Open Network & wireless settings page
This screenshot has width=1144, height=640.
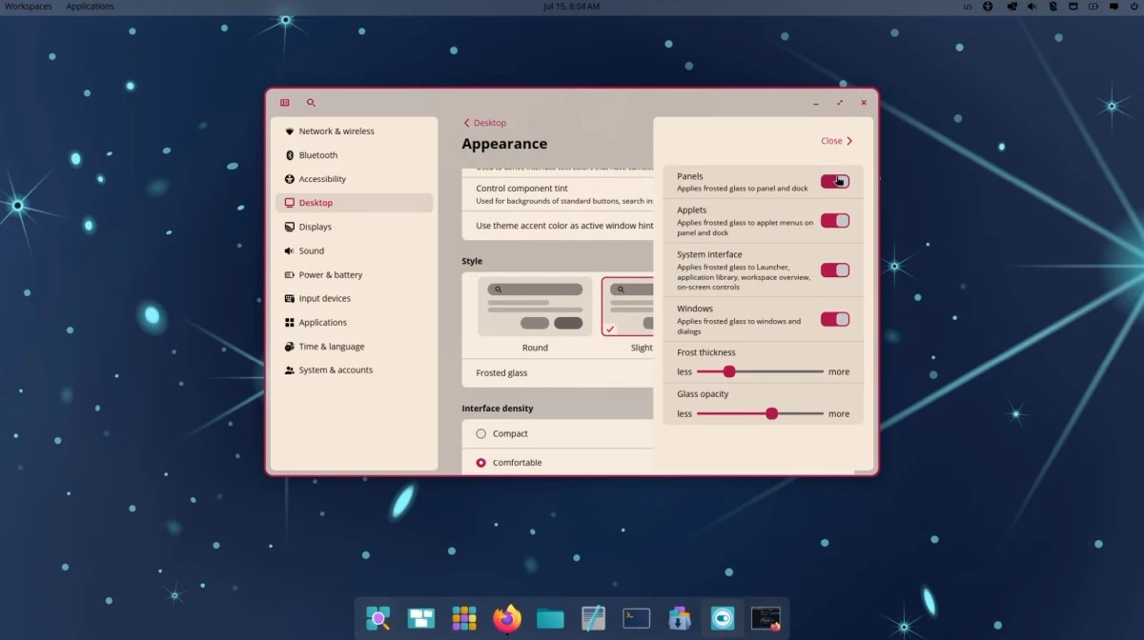coord(354,131)
